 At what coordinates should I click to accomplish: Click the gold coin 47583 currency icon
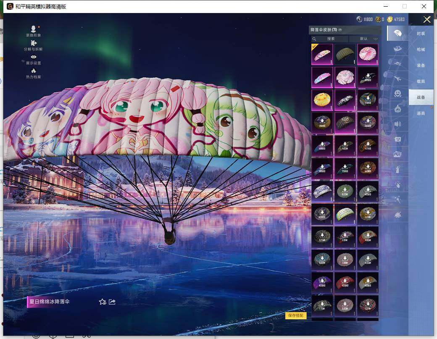pyautogui.click(x=390, y=19)
